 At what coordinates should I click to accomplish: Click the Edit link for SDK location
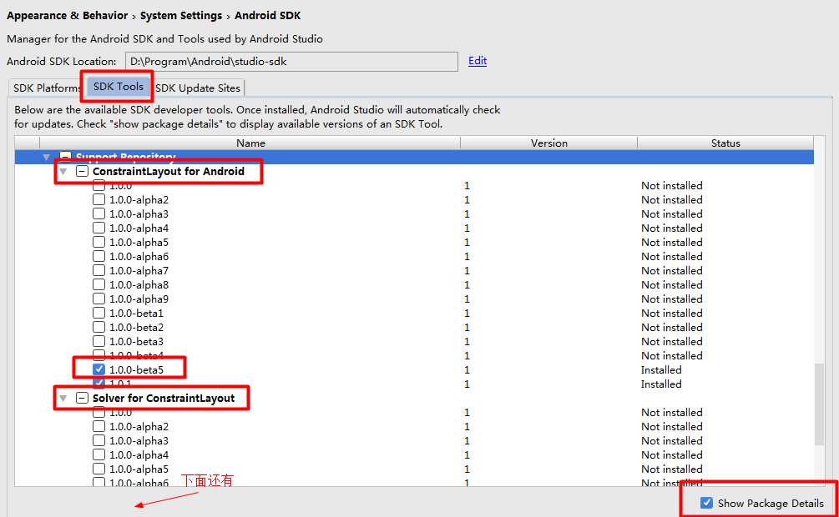click(478, 61)
